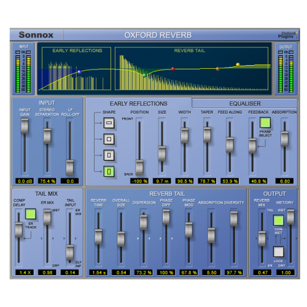This screenshot has width=307, height=307.
Task: Click the Reverb Mix value 0.47
Action: coord(262,273)
